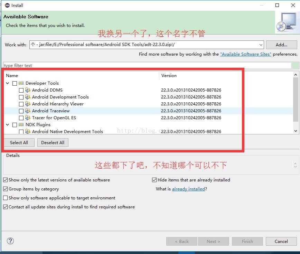Click the type filter text field
This screenshot has width=300, height=254.
(147, 65)
